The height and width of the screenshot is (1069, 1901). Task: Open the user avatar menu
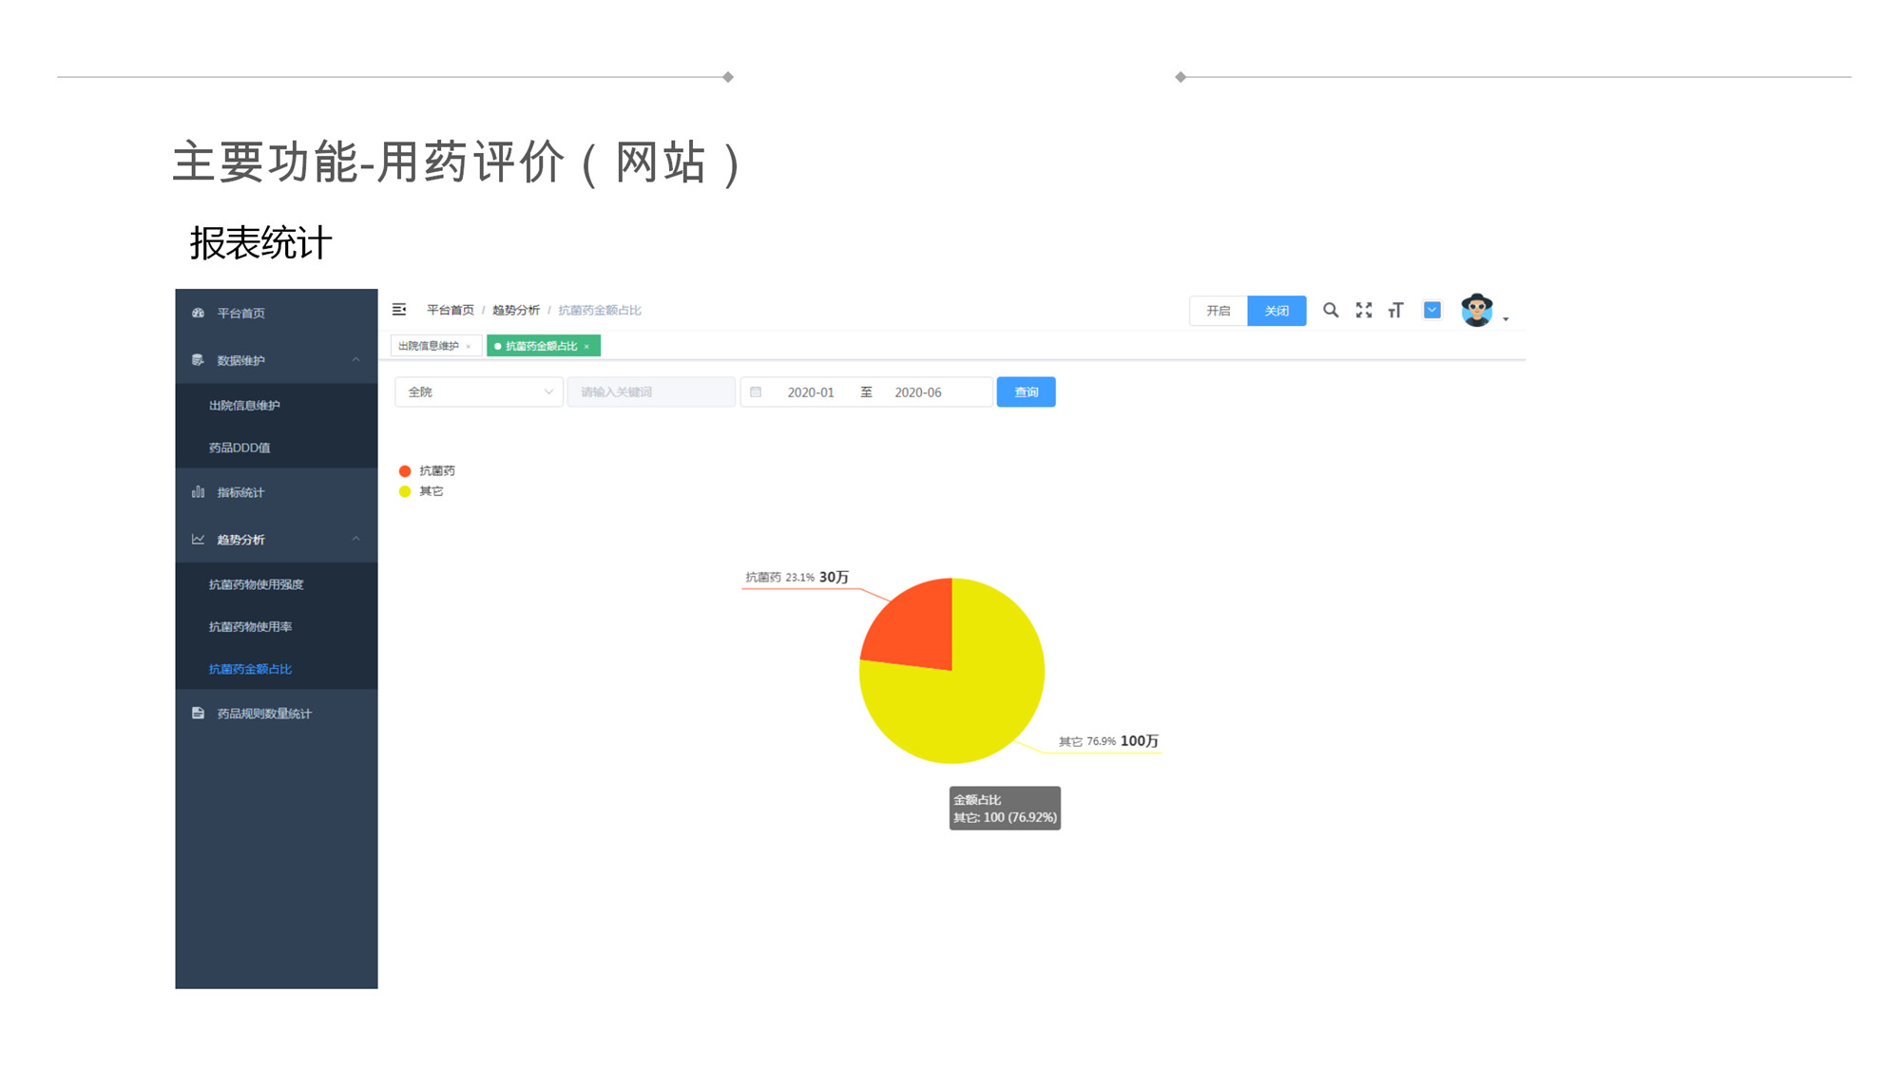point(1476,310)
